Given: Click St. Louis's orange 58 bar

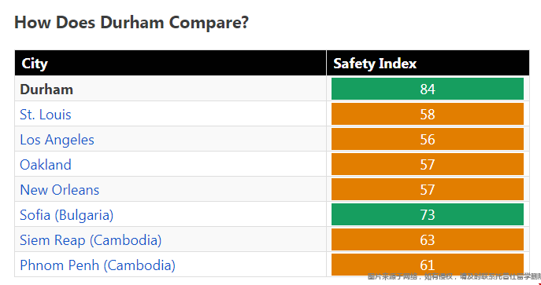Looking at the screenshot, I should tap(428, 114).
